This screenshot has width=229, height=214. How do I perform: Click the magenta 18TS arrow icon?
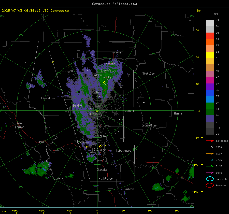click(x=210, y=173)
